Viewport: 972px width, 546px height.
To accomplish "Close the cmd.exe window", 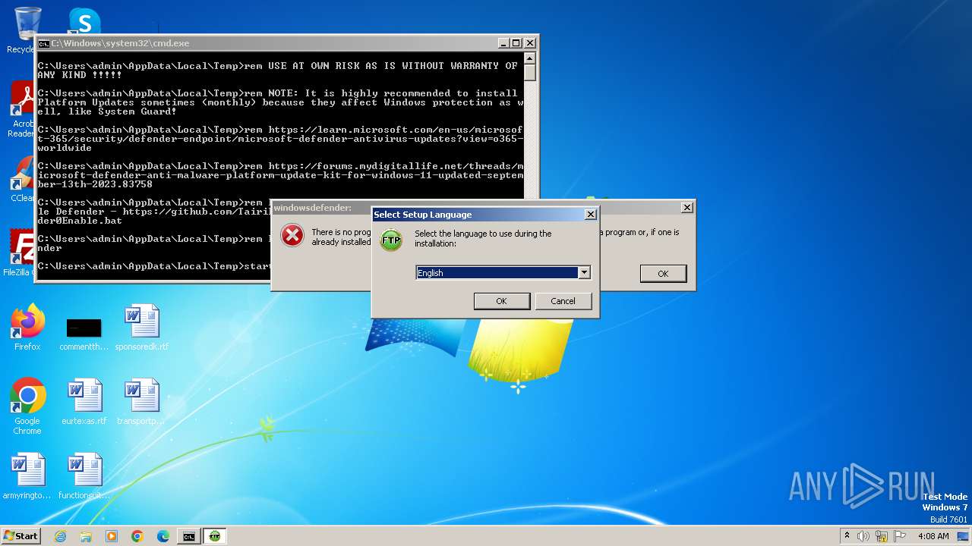I will click(530, 43).
